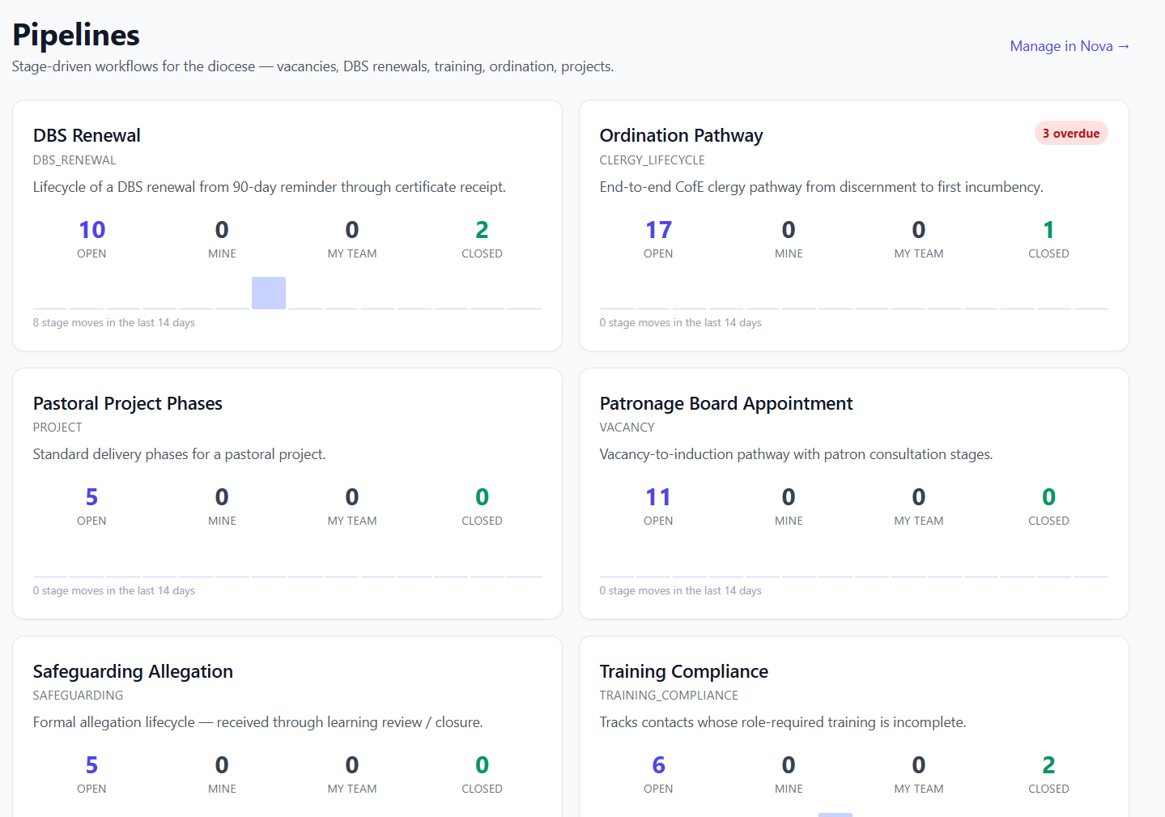
Task: Click the PROJECT type label
Action: (57, 428)
